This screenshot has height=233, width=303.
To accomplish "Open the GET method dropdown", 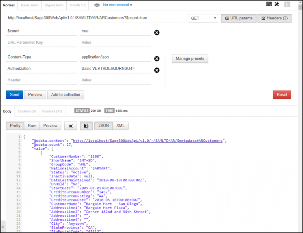I will point(203,18).
